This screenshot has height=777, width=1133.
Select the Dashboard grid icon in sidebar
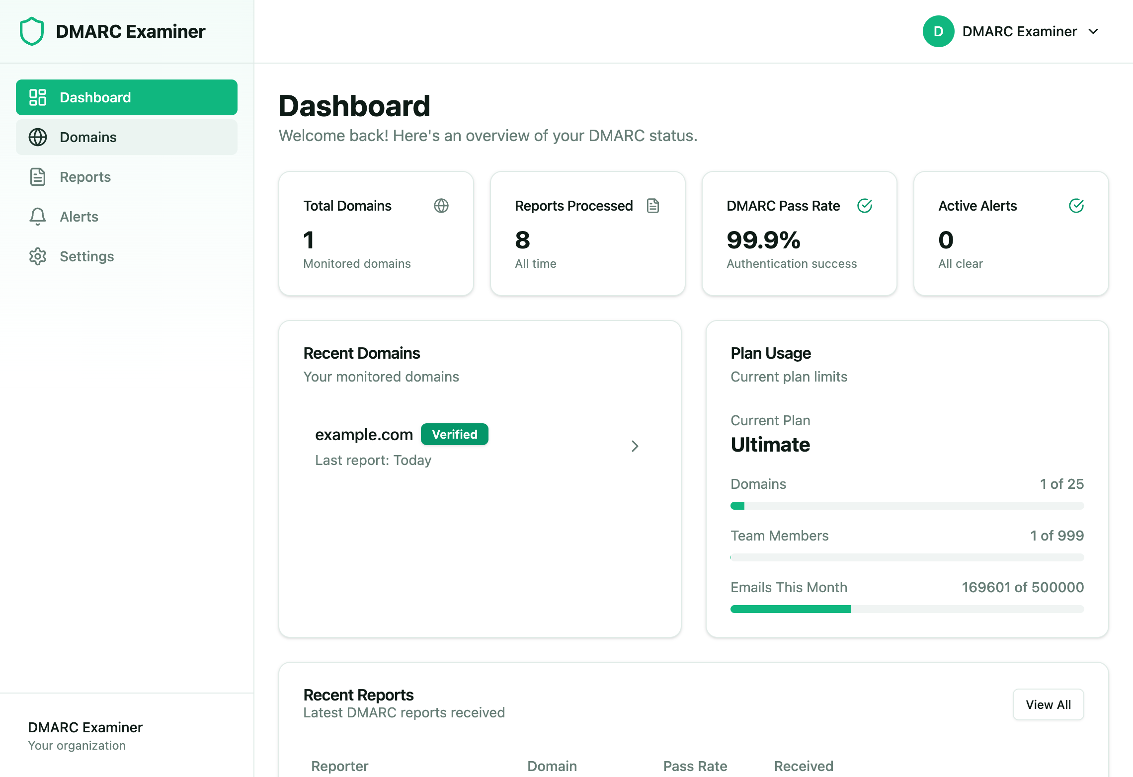[37, 97]
